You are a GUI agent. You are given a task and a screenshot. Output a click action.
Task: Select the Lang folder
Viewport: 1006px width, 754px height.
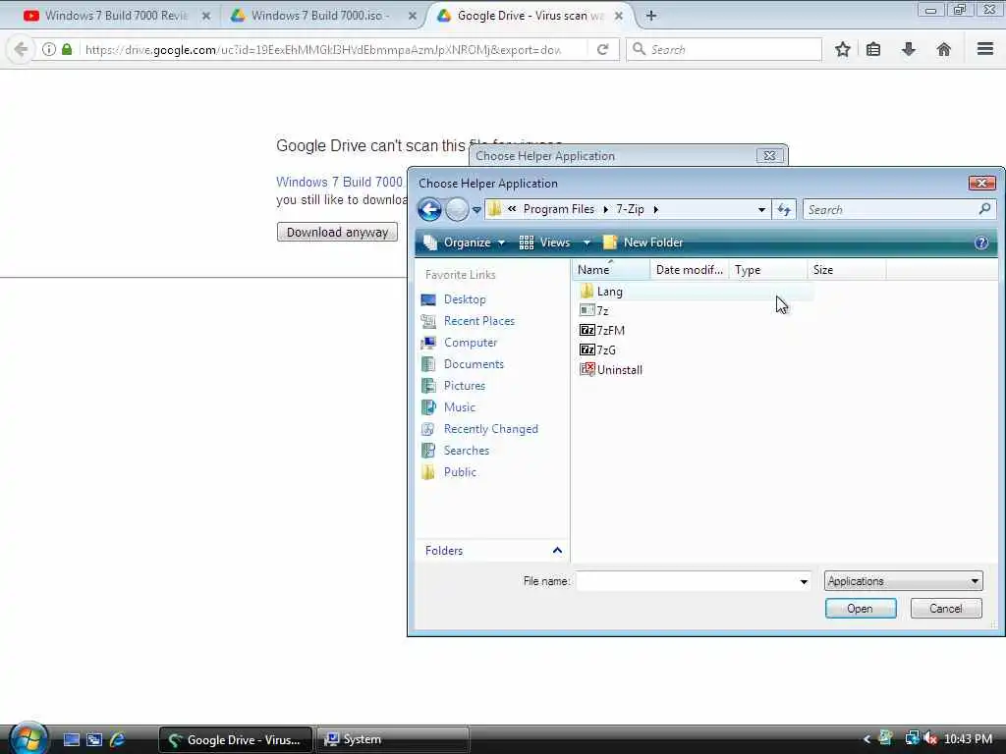pos(600,291)
